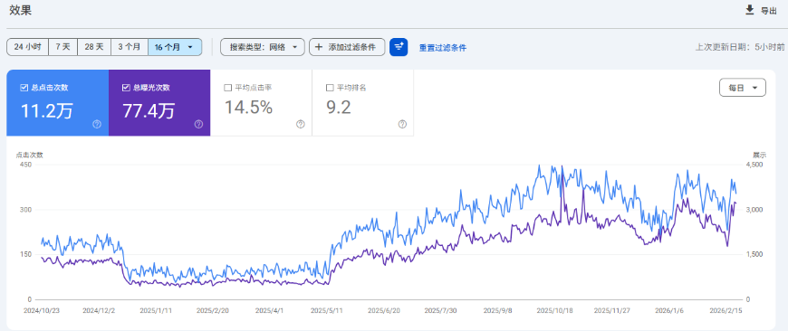This screenshot has width=788, height=331.
Task: Click the export download icon
Action: [x=750, y=10]
